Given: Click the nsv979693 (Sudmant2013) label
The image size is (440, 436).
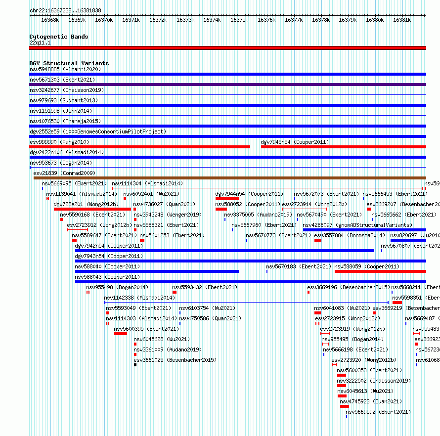Looking at the screenshot, I should (64, 100).
